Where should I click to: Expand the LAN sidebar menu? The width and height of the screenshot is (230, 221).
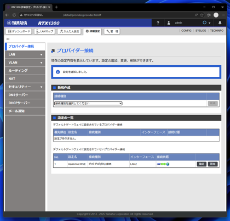[25, 54]
